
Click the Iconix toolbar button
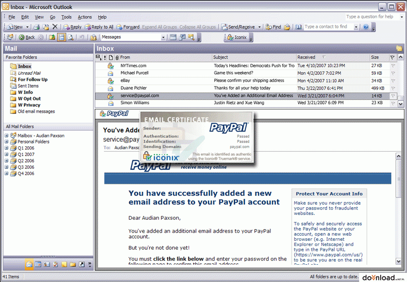pyautogui.click(x=237, y=37)
